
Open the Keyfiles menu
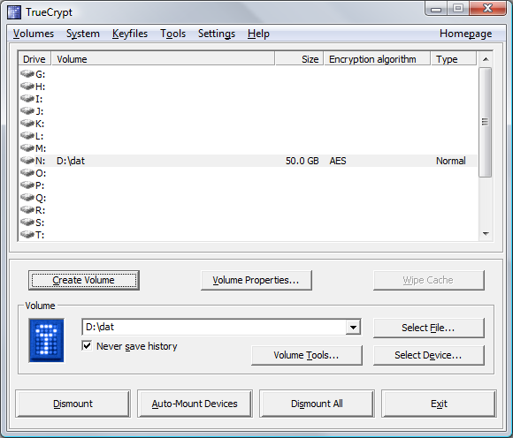click(129, 34)
